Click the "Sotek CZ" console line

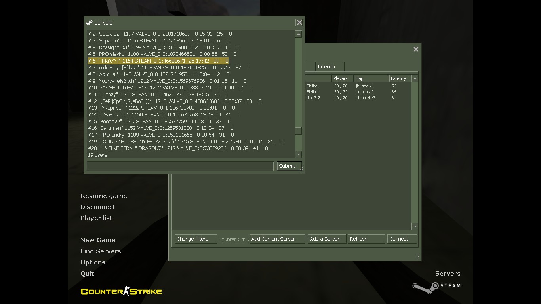pyautogui.click(x=160, y=34)
